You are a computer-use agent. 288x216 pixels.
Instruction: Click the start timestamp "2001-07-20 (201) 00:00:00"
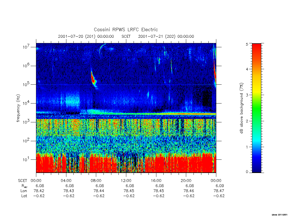pos(86,36)
